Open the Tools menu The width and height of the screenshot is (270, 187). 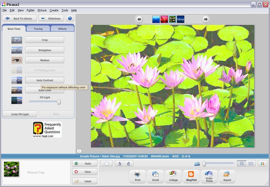65,10
